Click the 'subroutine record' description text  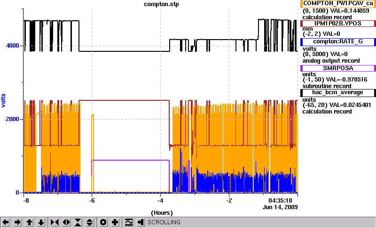point(327,86)
